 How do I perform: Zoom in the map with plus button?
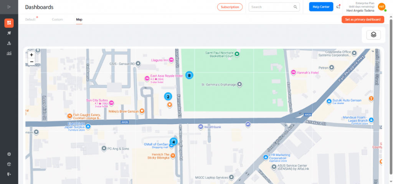[31, 55]
